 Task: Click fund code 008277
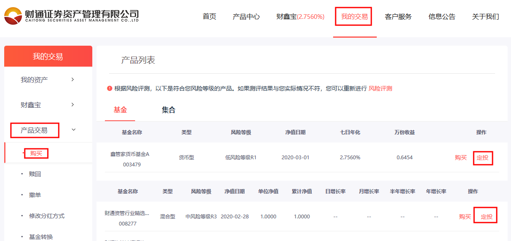[128, 224]
